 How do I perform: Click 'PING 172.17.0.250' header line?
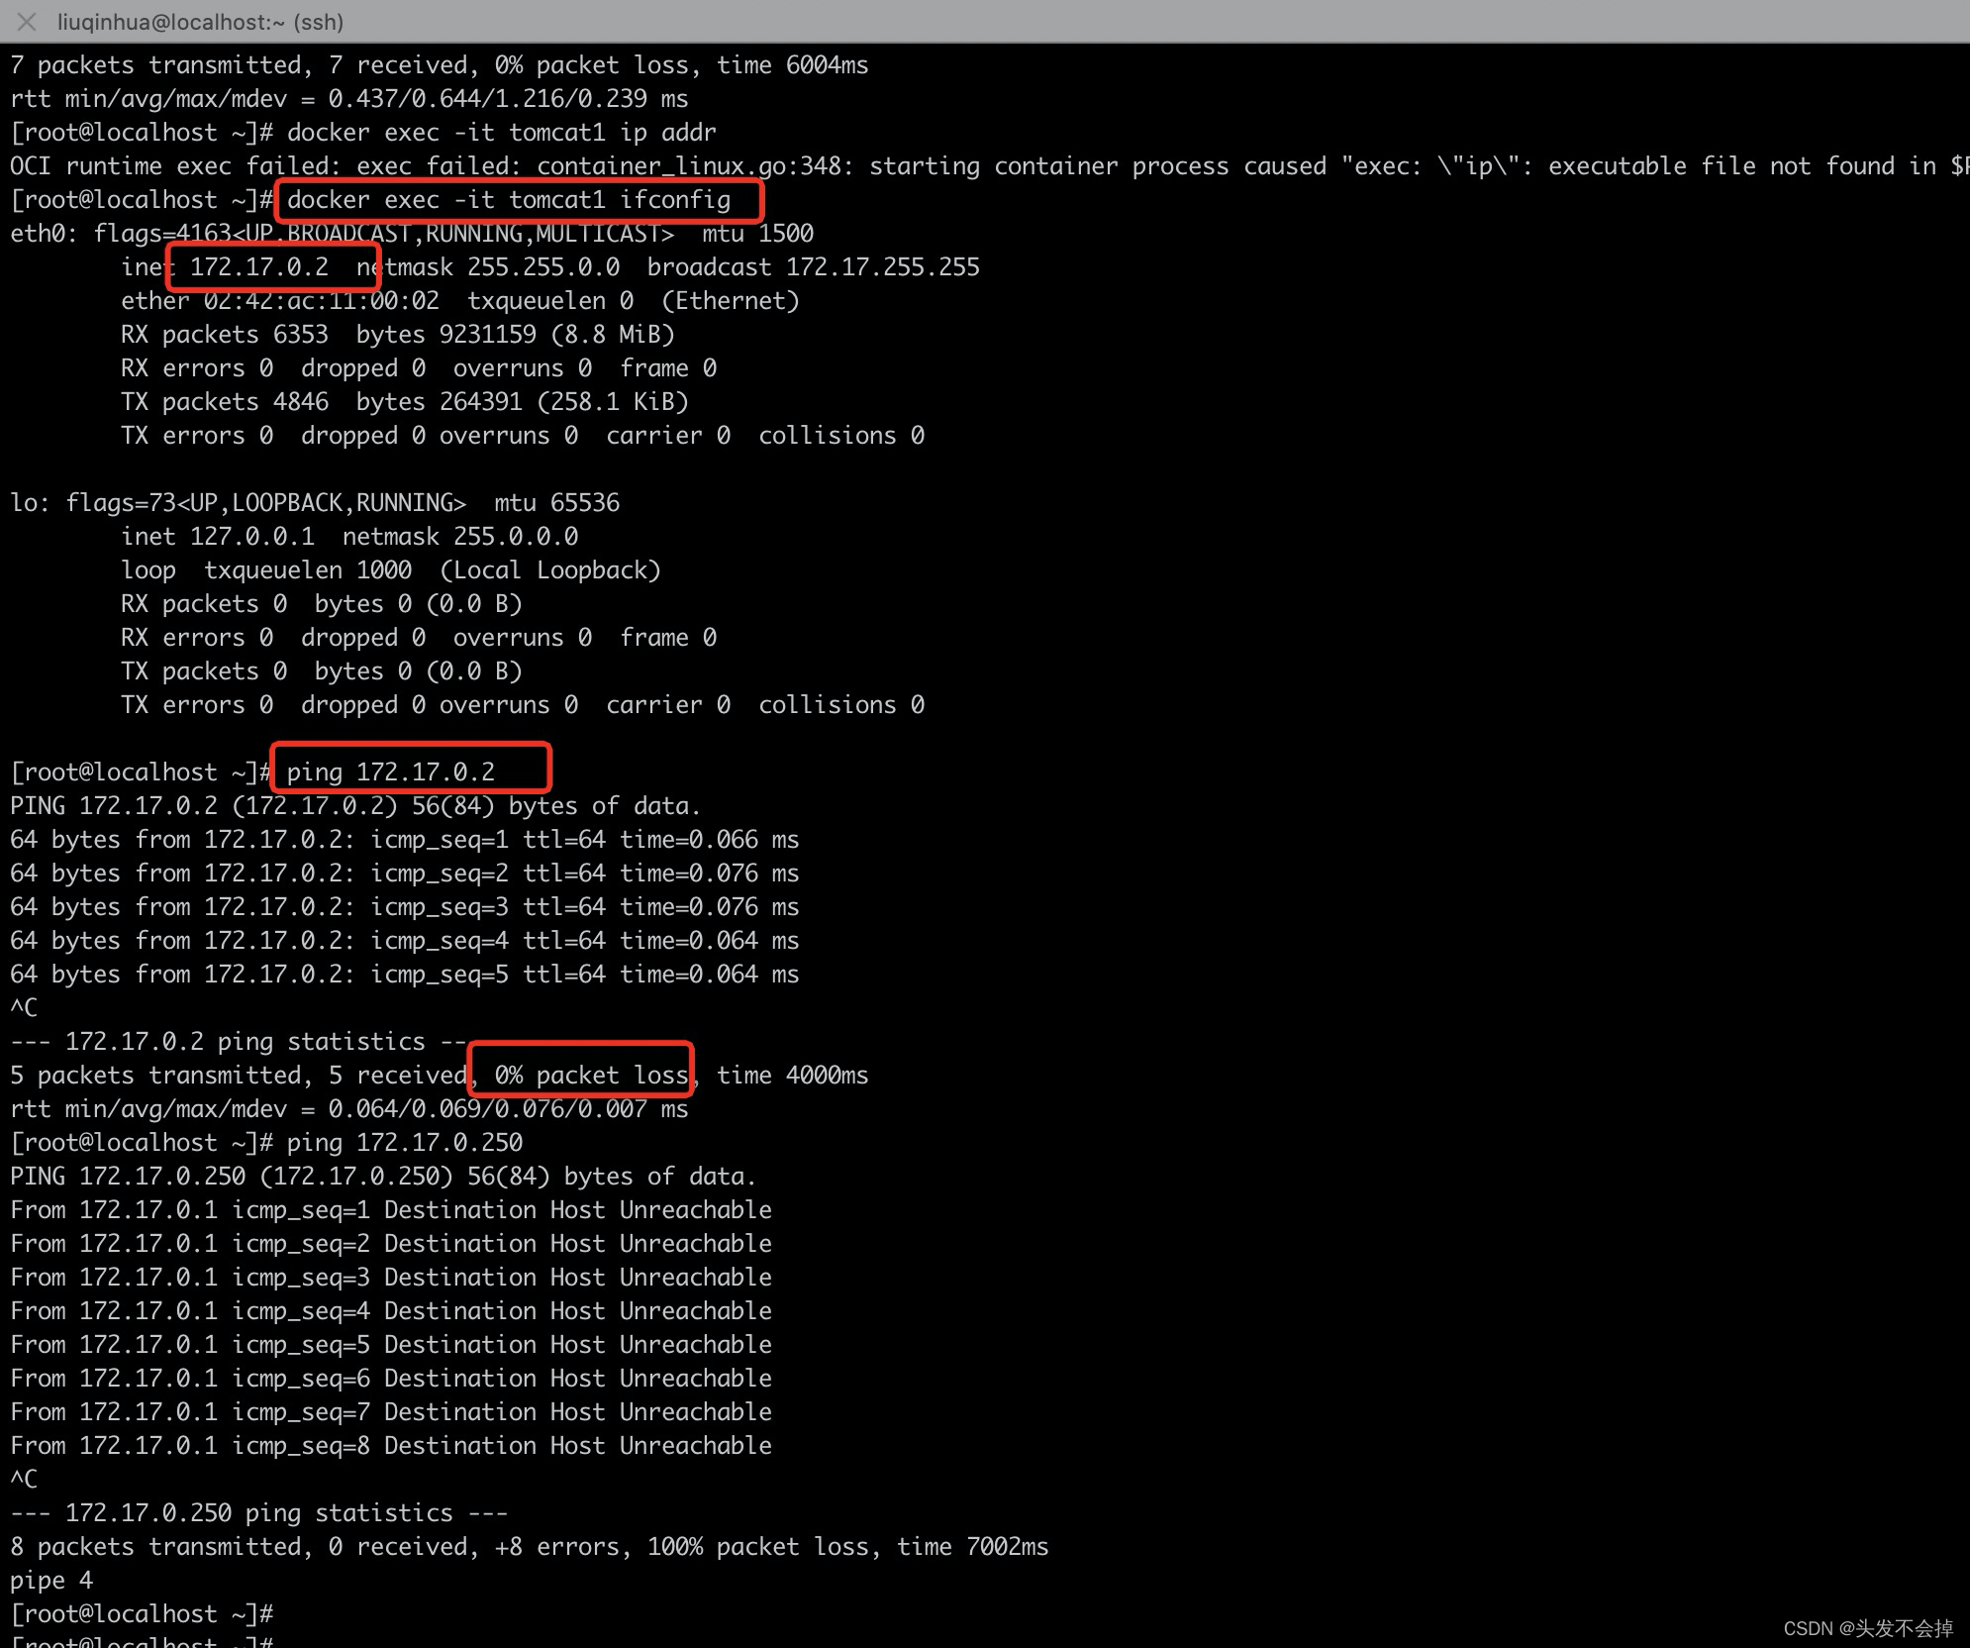click(383, 1177)
